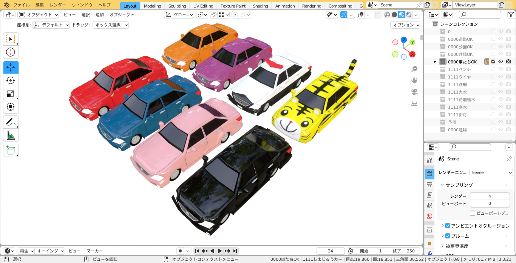Click the Blender logo menu icon
This screenshot has height=263, width=516.
6,5
